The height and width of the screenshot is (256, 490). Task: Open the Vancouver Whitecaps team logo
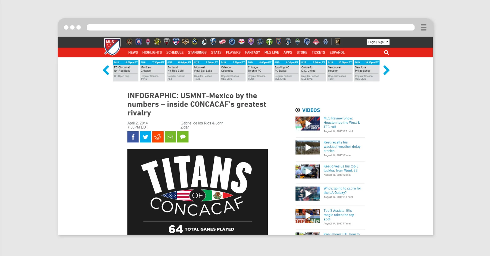tap(326, 42)
